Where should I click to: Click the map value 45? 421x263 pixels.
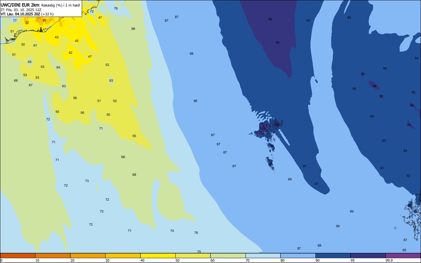click(77, 41)
